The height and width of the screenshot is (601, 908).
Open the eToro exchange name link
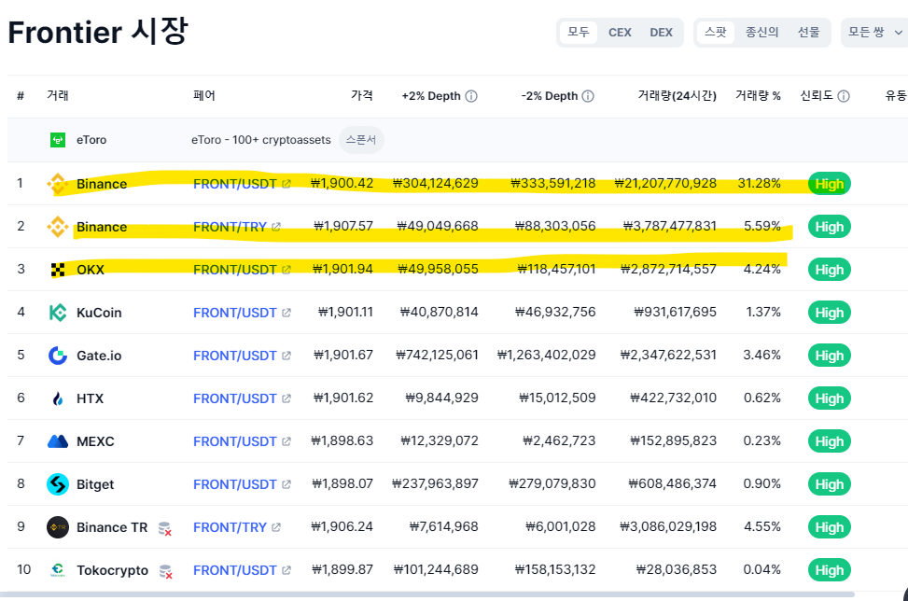pyautogui.click(x=91, y=140)
